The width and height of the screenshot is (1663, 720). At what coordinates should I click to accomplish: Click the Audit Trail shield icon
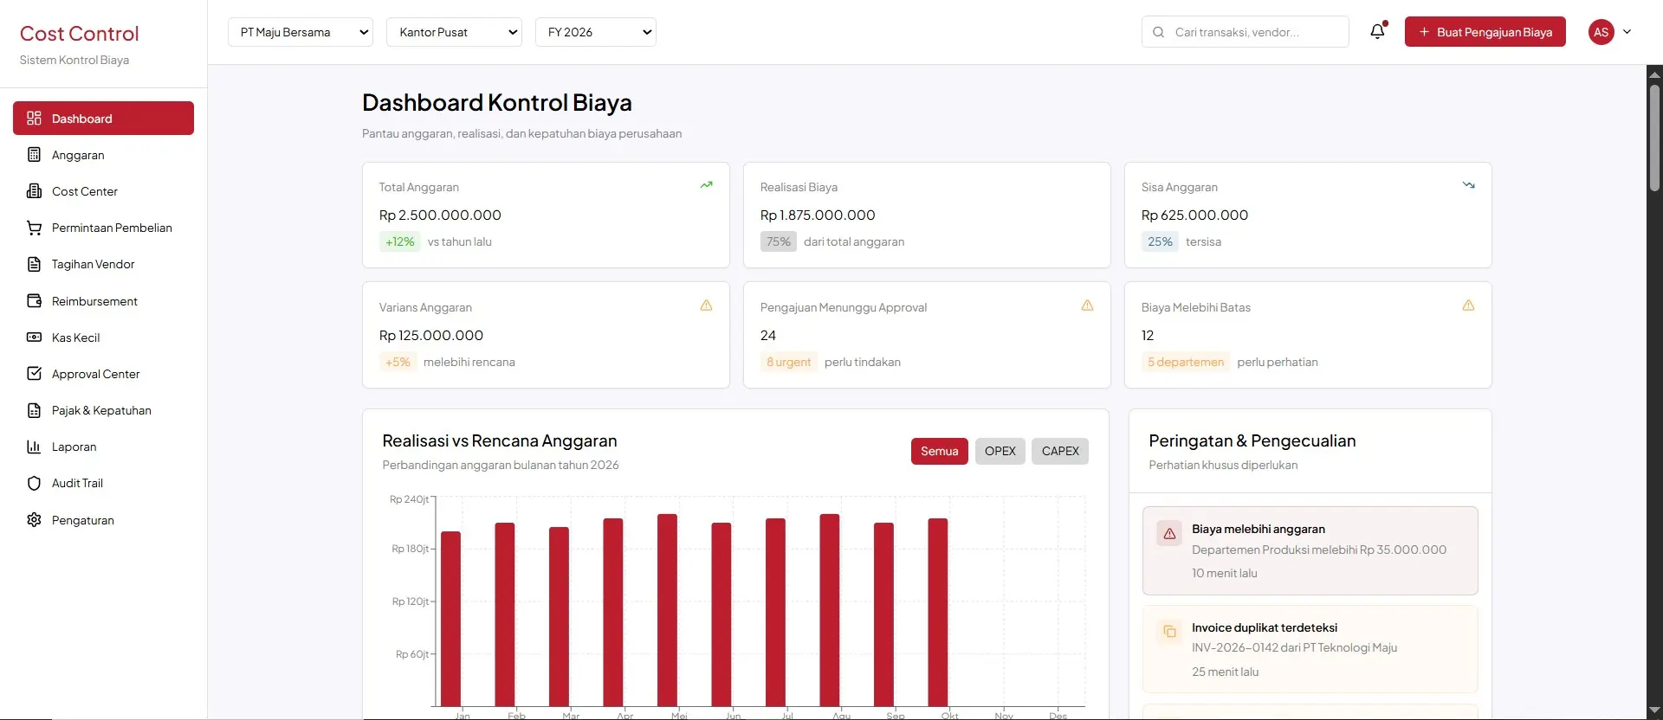click(x=34, y=483)
